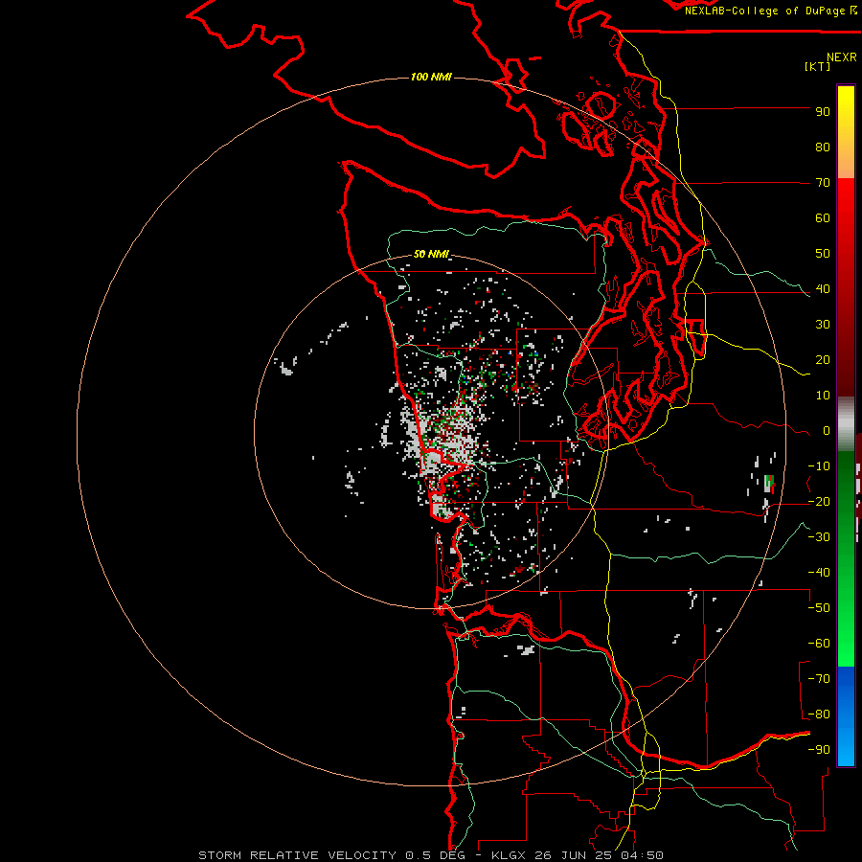Click the -80 value on the velocity scale
Screen dimensions: 862x862
819,715
